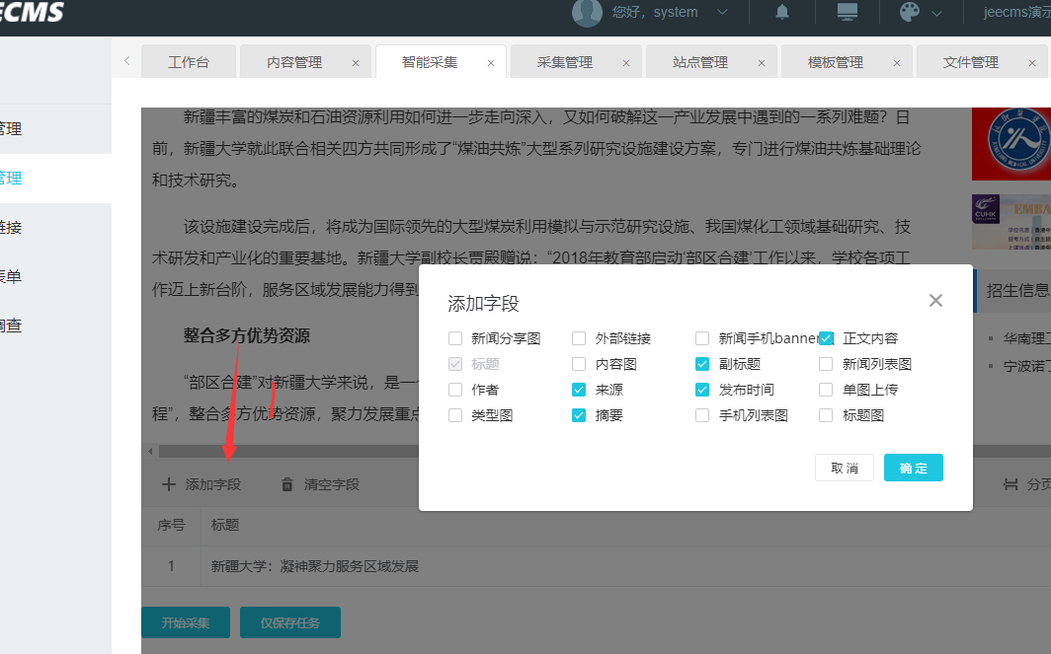
Task: Click the 标题 column header
Action: click(225, 525)
